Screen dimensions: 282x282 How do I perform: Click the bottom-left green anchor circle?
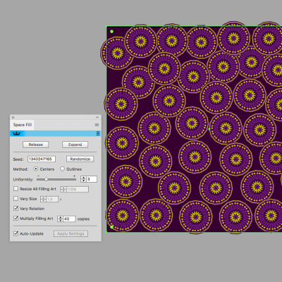click(x=112, y=227)
